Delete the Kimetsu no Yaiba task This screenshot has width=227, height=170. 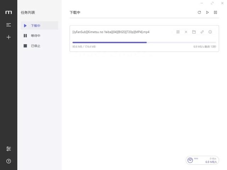[x=186, y=32]
